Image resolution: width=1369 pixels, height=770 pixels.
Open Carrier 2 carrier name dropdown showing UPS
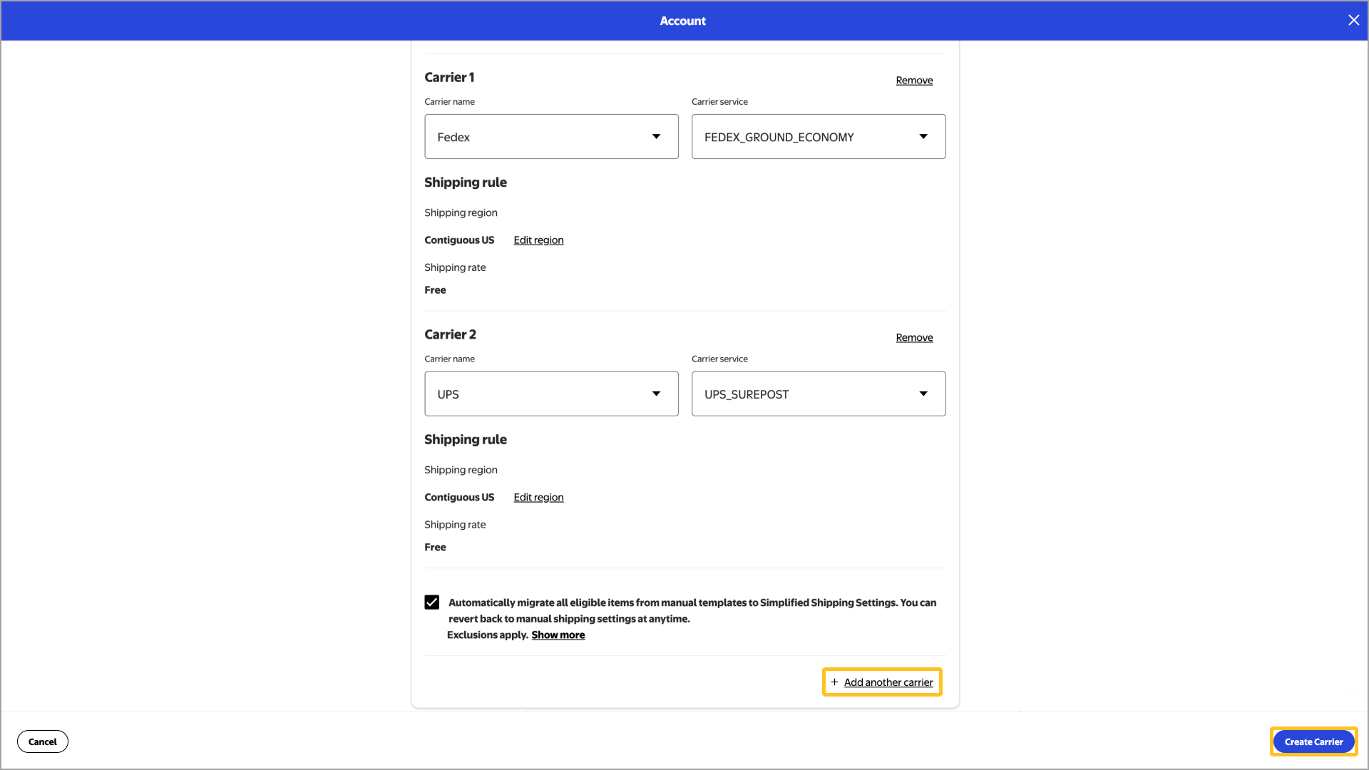click(551, 394)
